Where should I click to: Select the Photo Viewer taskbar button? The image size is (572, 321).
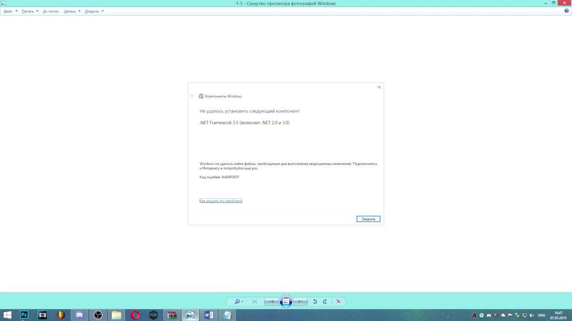coord(190,315)
